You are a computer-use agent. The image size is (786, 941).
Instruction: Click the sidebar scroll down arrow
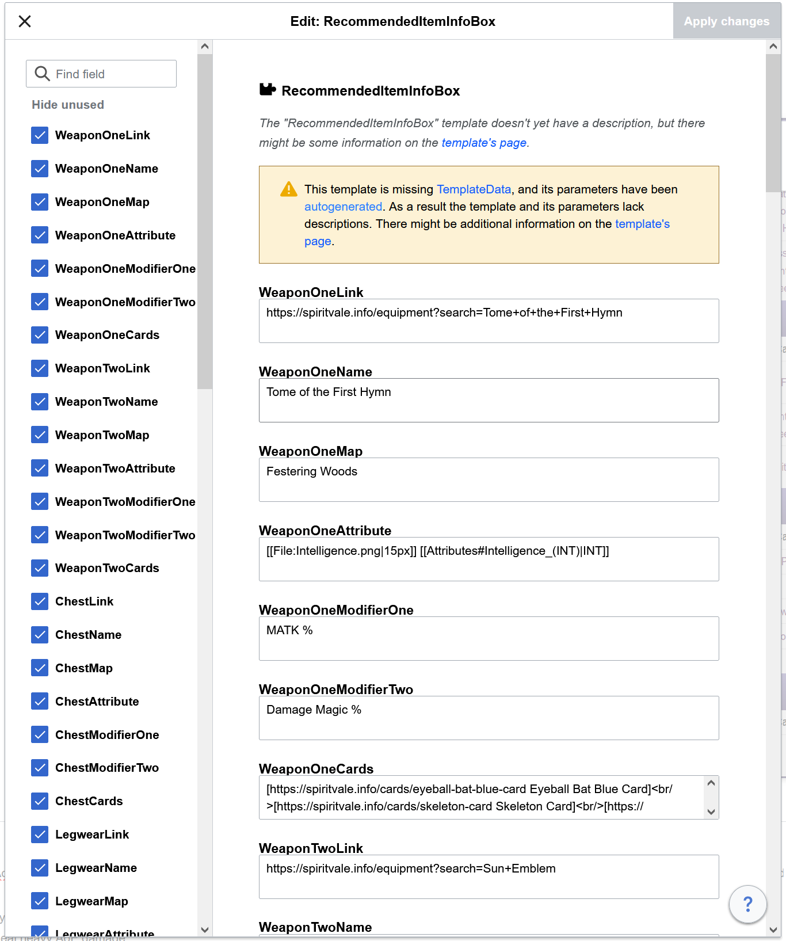(205, 929)
